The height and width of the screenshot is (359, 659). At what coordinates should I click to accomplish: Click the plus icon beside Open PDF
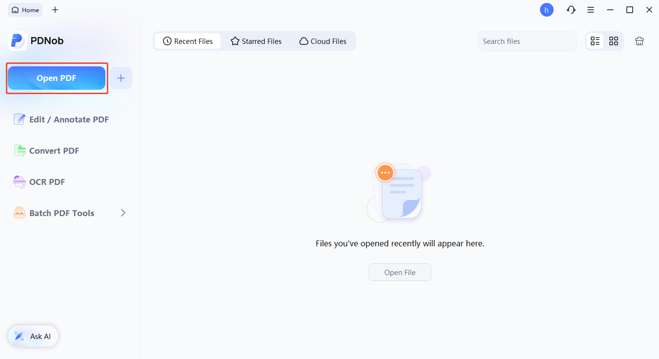121,78
